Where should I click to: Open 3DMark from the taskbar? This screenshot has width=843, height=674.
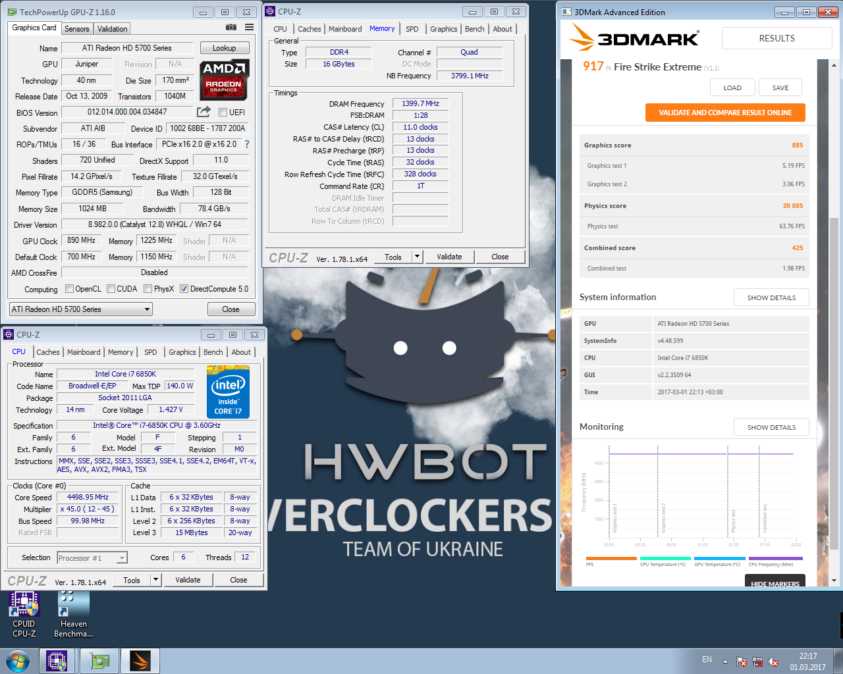[140, 661]
